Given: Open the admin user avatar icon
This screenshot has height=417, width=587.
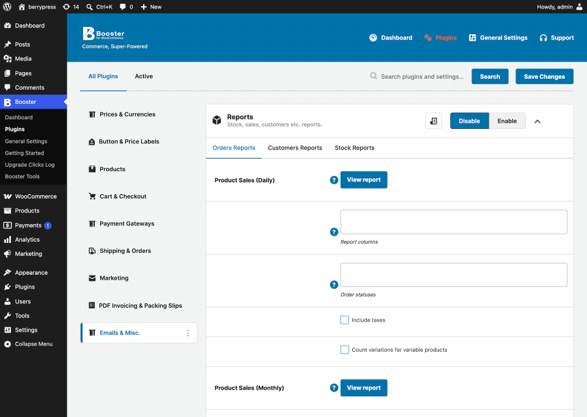Looking at the screenshot, I should [579, 7].
